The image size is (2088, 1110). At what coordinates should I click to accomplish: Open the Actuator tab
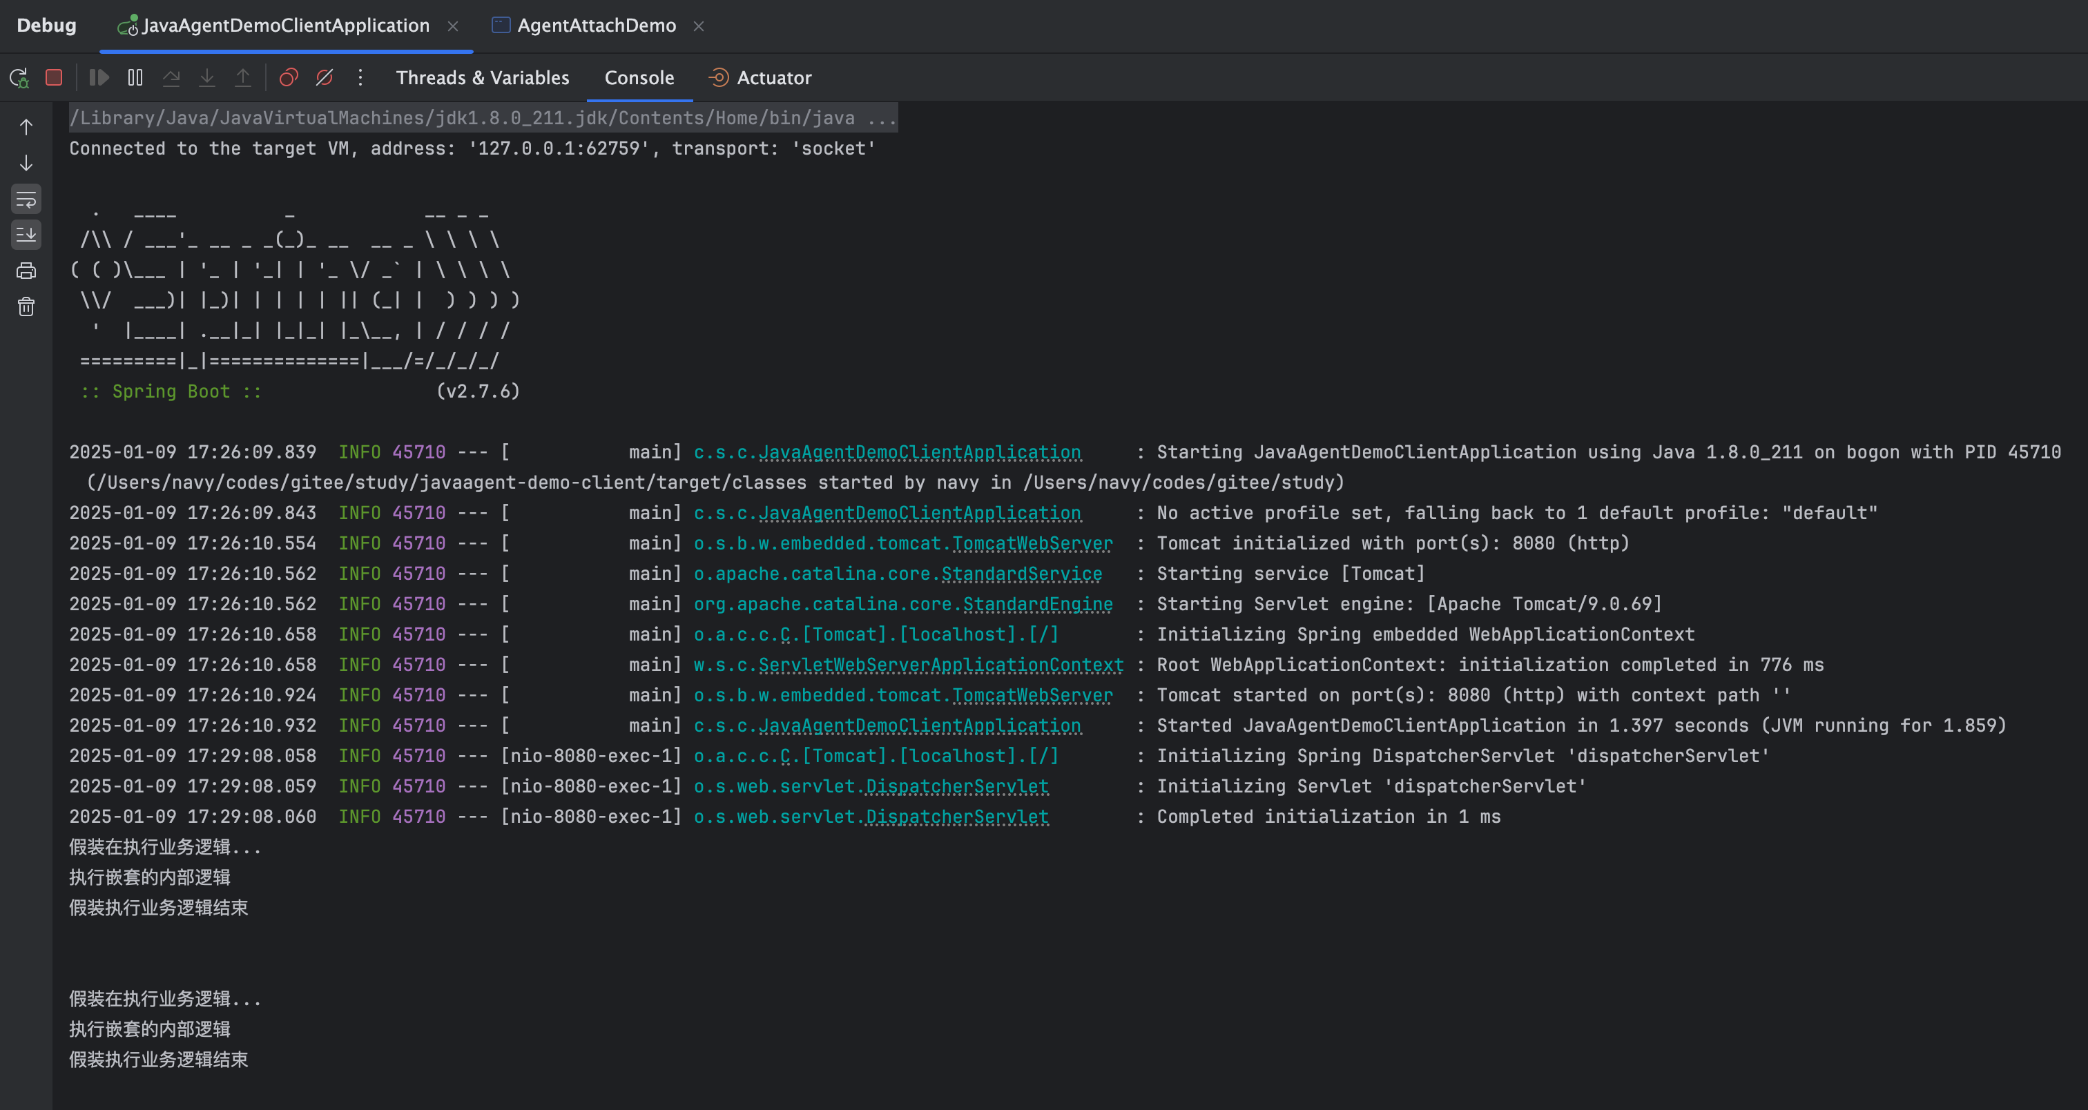(x=760, y=78)
